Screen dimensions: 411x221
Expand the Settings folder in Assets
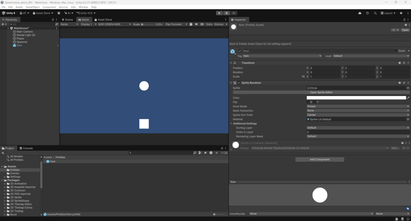pos(5,177)
